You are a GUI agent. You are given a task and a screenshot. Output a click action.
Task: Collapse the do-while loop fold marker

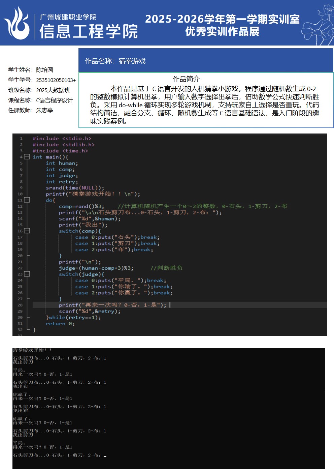pyautogui.click(x=27, y=200)
